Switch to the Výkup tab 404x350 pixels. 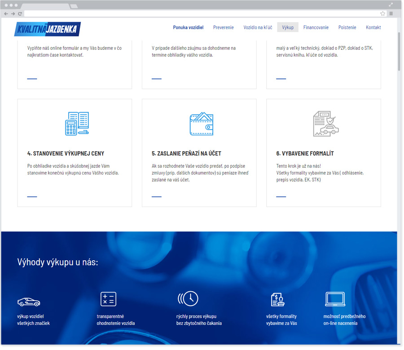(287, 27)
